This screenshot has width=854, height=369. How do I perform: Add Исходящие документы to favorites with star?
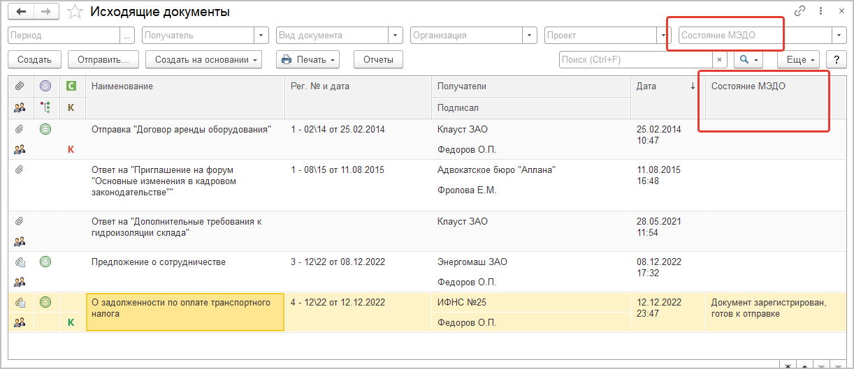coord(73,12)
